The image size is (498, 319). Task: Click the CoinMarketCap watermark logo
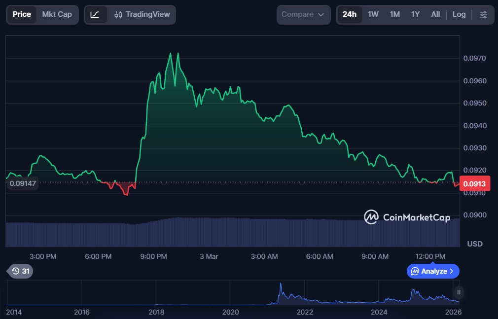coord(407,217)
